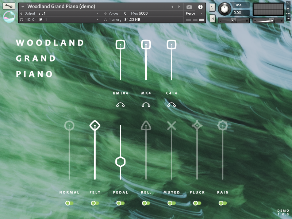Decrease volume with the minus button
The width and height of the screenshot is (292, 219).
point(255,20)
